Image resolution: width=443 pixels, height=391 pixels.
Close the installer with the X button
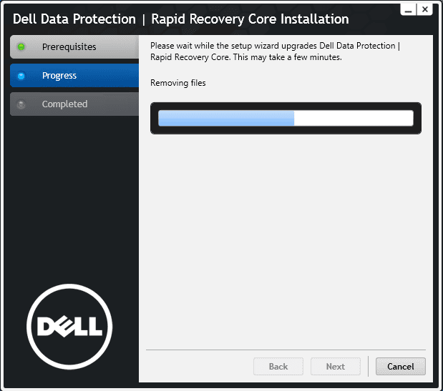[425, 9]
